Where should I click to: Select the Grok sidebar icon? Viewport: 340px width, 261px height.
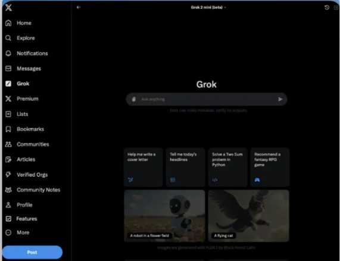point(8,84)
